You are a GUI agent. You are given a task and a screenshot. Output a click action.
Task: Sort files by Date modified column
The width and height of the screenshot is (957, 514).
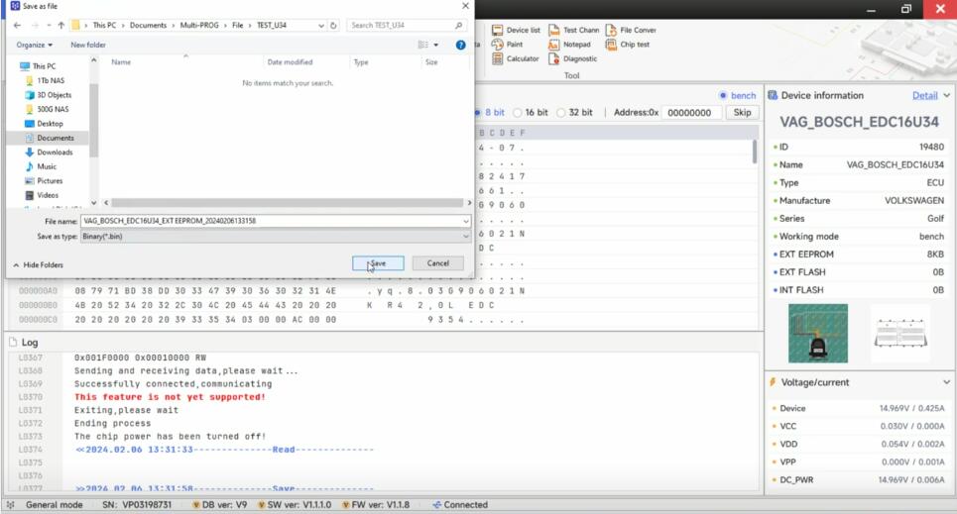tap(290, 62)
